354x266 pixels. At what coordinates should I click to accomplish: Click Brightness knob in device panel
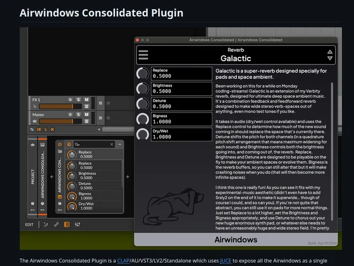point(72,176)
